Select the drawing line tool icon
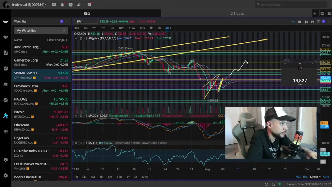Screen dimensions: 332x187 tap(293, 22)
